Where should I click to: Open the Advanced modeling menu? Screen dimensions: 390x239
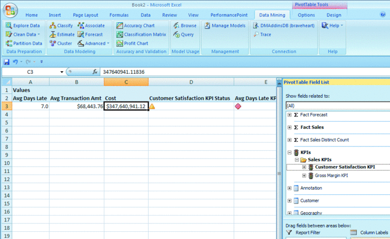click(93, 43)
